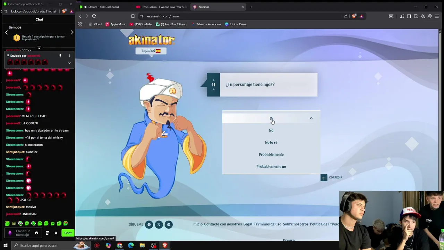Answer Probablemente no

[x=271, y=167]
